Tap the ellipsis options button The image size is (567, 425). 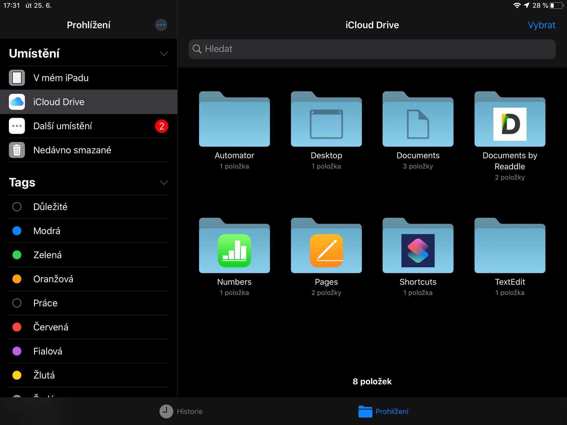click(x=161, y=25)
